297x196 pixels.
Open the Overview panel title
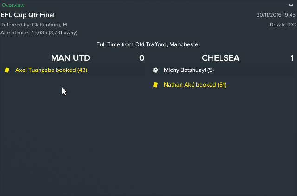(13, 5)
